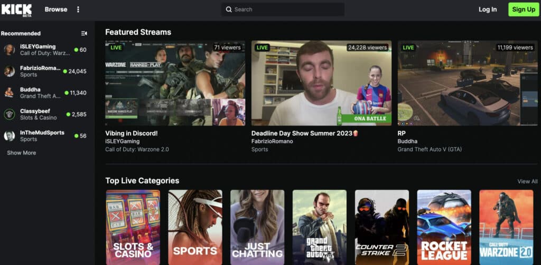The width and height of the screenshot is (541, 265).
Task: Click the Sports category under Deadline Day
Action: coord(260,150)
